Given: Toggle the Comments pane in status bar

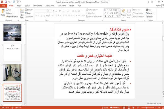Looking at the screenshot, I should (x=115, y=108).
